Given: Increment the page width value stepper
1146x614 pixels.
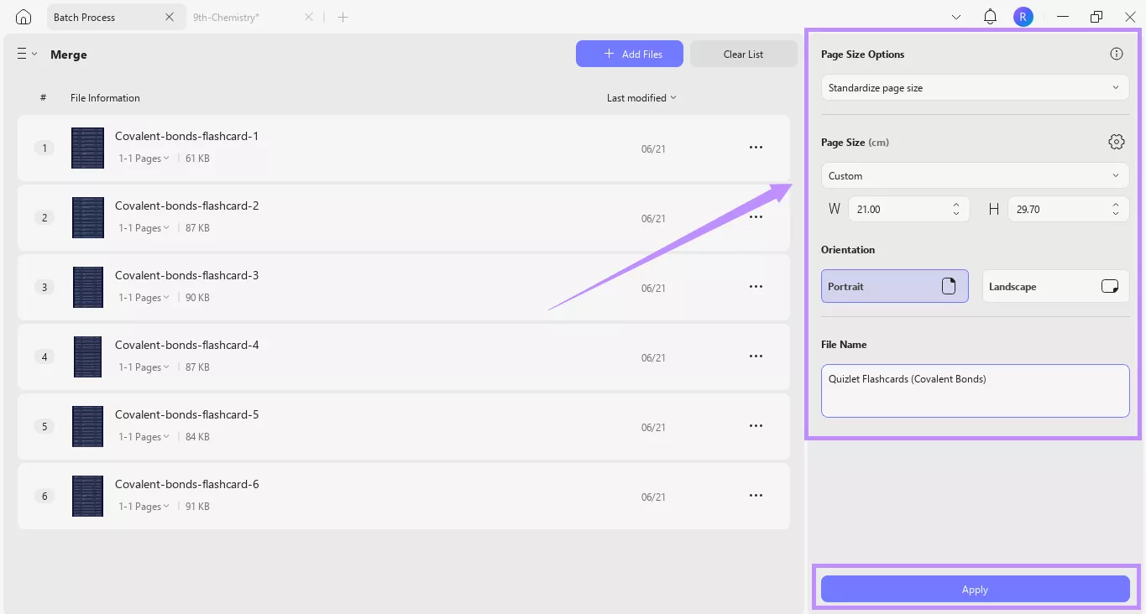Looking at the screenshot, I should 955,205.
